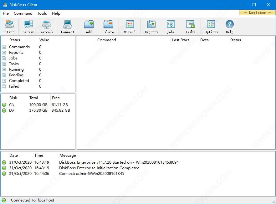Screen dimensions: 276x204
Task: Click the Time column header in log
Action: point(46,156)
